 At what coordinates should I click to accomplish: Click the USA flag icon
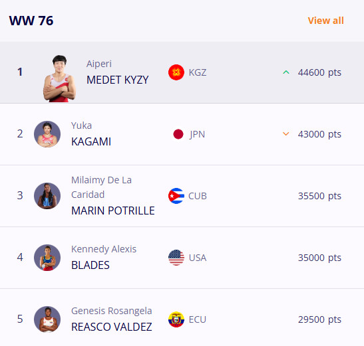[176, 258]
